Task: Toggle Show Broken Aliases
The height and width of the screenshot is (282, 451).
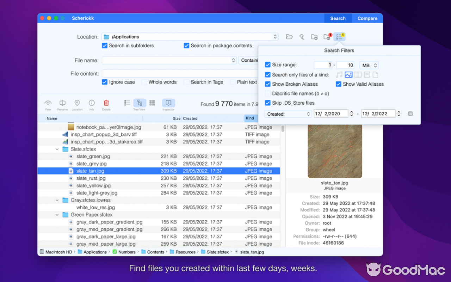Action: click(x=267, y=84)
